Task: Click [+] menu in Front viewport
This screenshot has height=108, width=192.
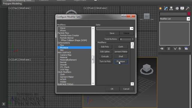Action: (85, 8)
